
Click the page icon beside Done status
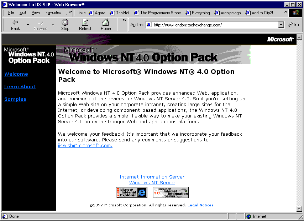5,216
